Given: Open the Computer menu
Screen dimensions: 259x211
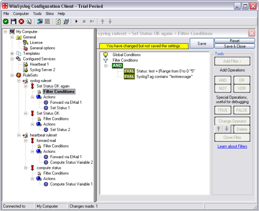Looking at the screenshot, I should point(21,14).
